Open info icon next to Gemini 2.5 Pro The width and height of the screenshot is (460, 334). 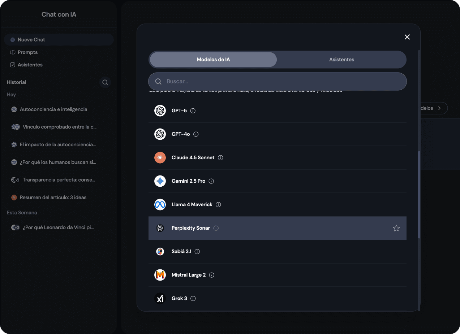click(211, 181)
